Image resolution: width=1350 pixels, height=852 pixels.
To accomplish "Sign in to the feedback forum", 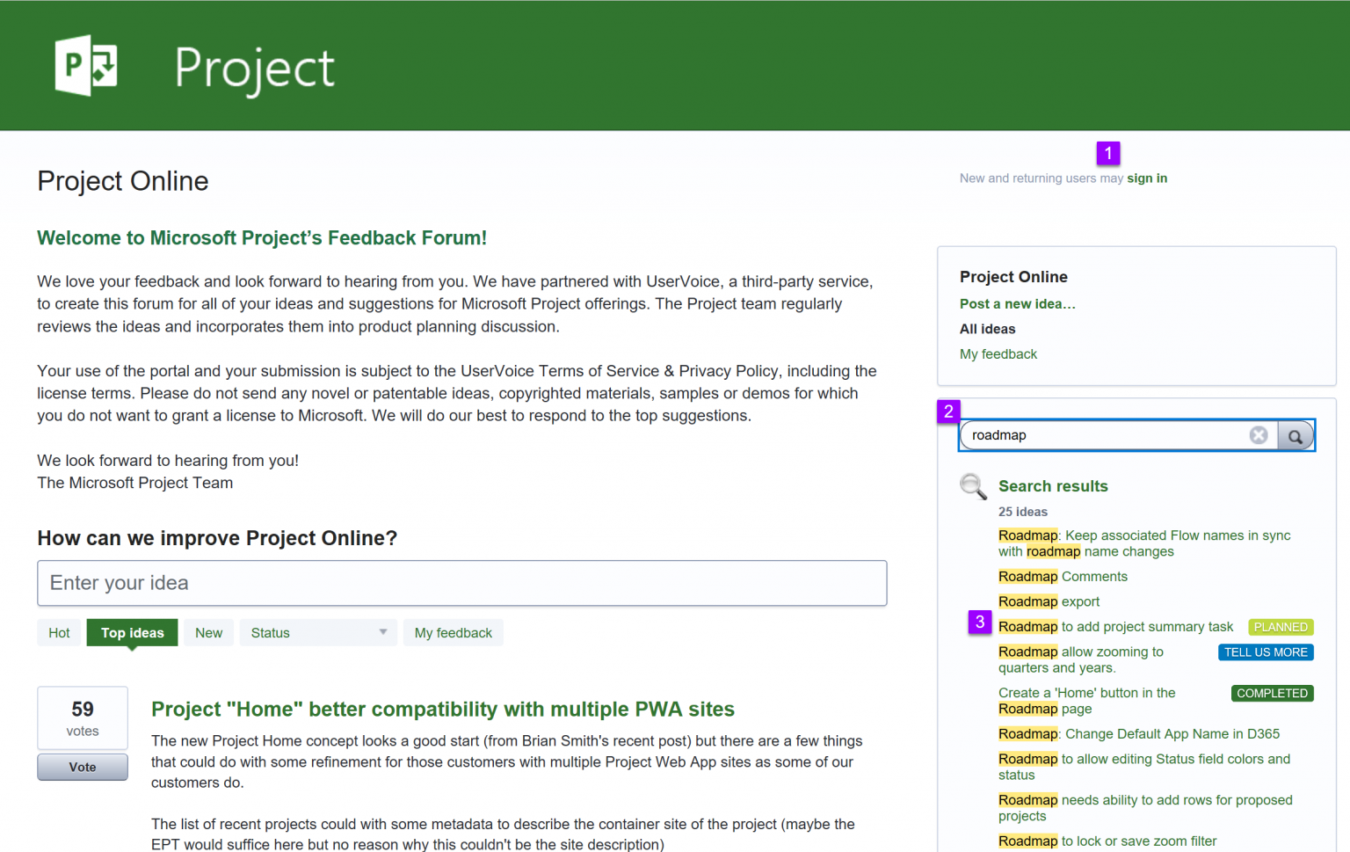I will 1147,178.
